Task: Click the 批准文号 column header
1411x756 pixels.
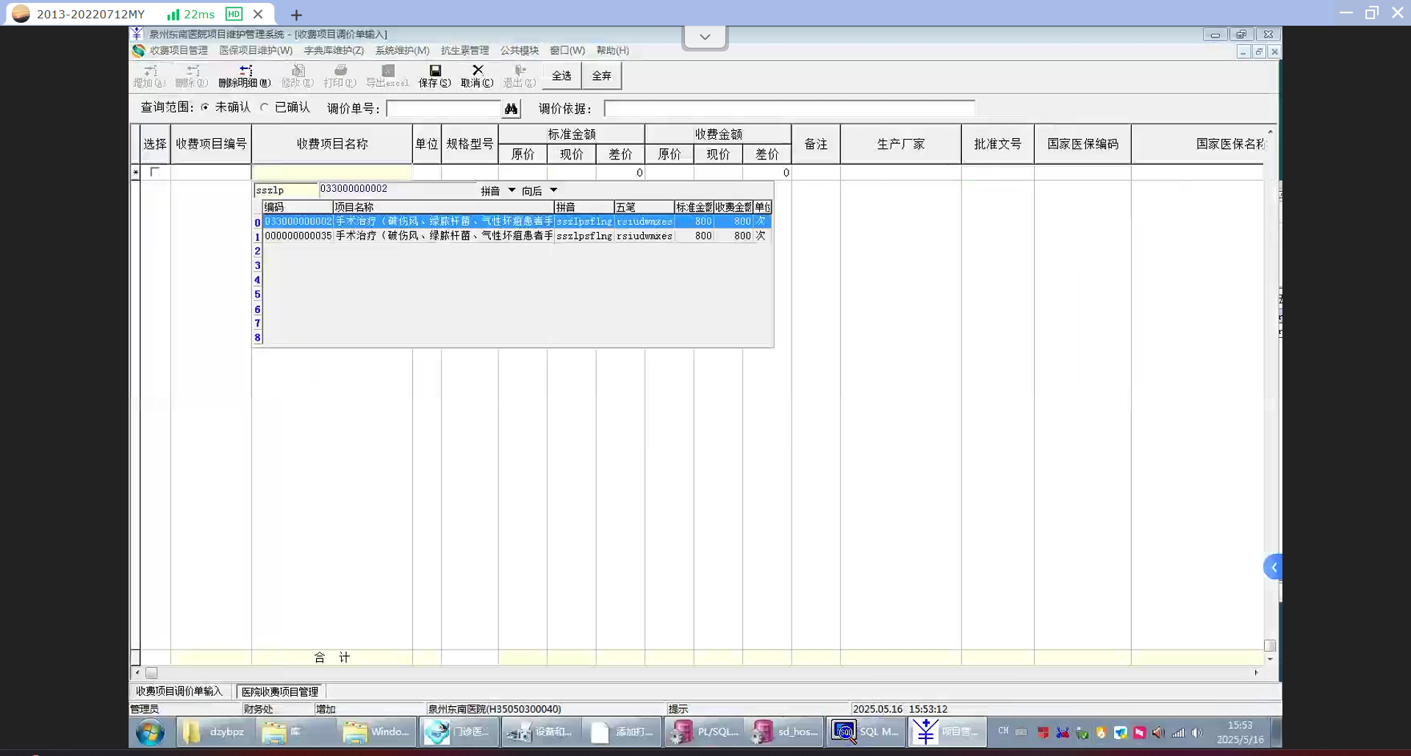Action: (998, 144)
